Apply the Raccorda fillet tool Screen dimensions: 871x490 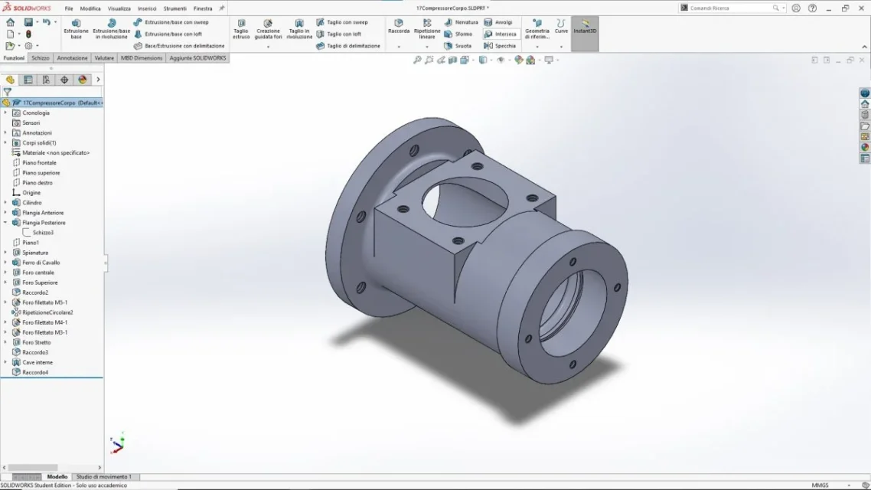point(399,27)
